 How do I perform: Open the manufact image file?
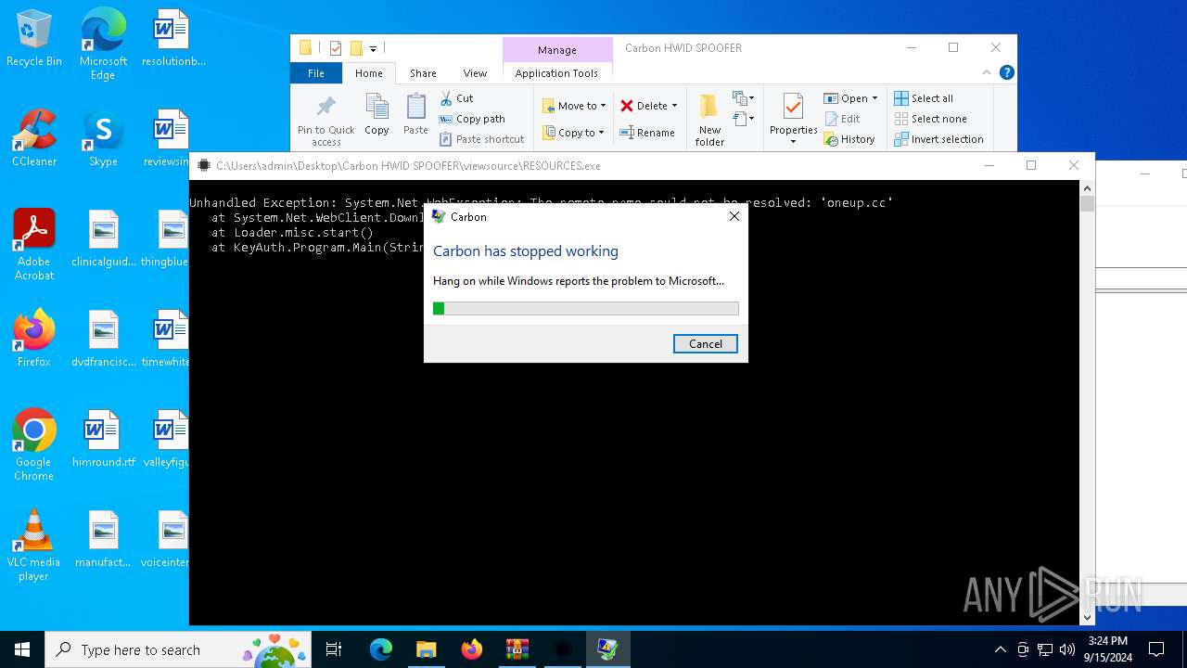point(103,539)
